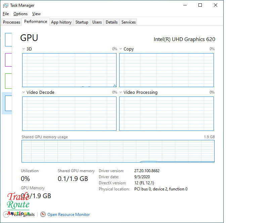Click the Resource Monitor gauge icon
Screen dimensions: 275x223
43,214
